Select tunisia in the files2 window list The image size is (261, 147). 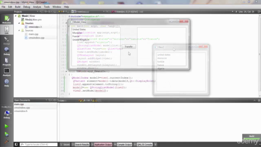[x=161, y=62]
